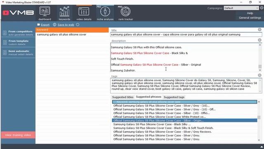This screenshot has height=149, width=264.
Task: Click description scrollbar up arrow
Action: 260,45
